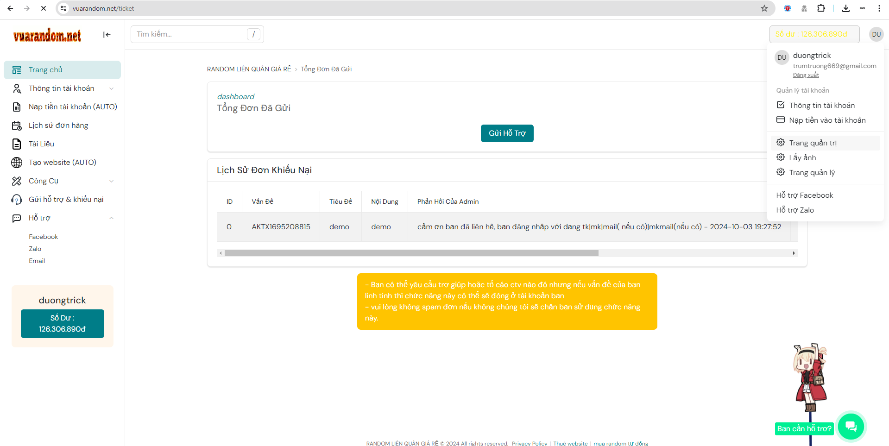Open the browser extensions puzzle icon
The image size is (889, 446).
point(821,8)
